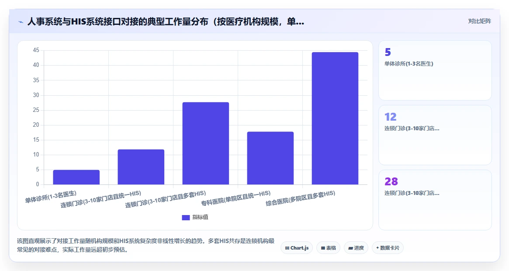Viewport: 509px width, 271px height.
Task: Click the bar for 综合医院(多院区且多套HIS)
Action: click(x=335, y=118)
